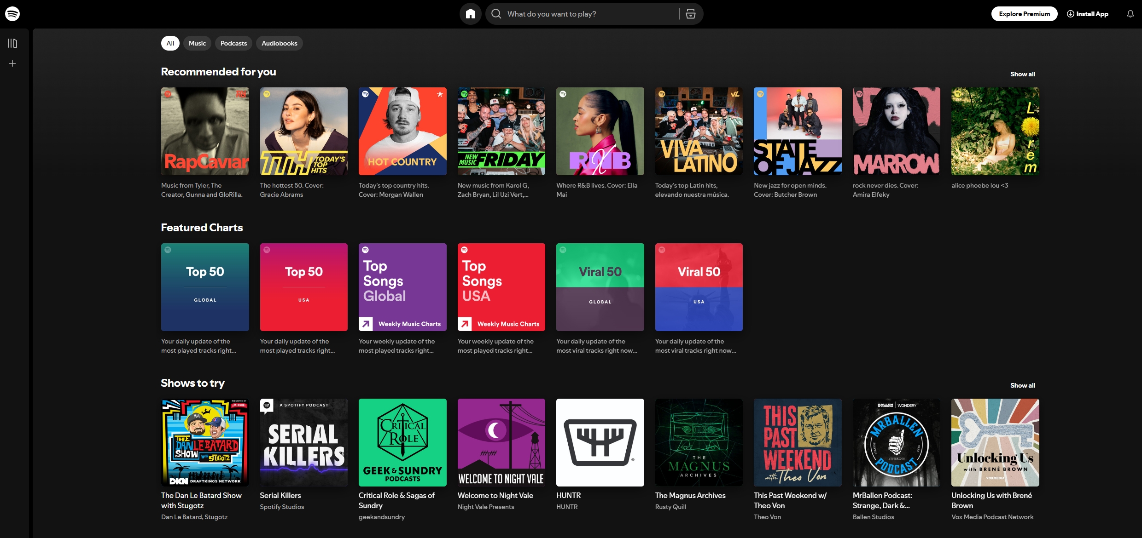1142x538 pixels.
Task: Open Today's Top Hits playlist cover
Action: [303, 131]
